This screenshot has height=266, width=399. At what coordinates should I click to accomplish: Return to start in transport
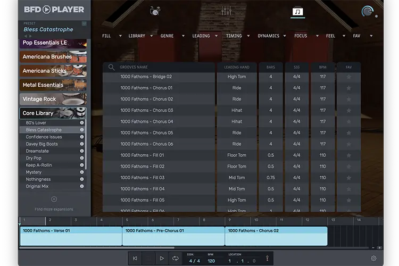pos(135,259)
